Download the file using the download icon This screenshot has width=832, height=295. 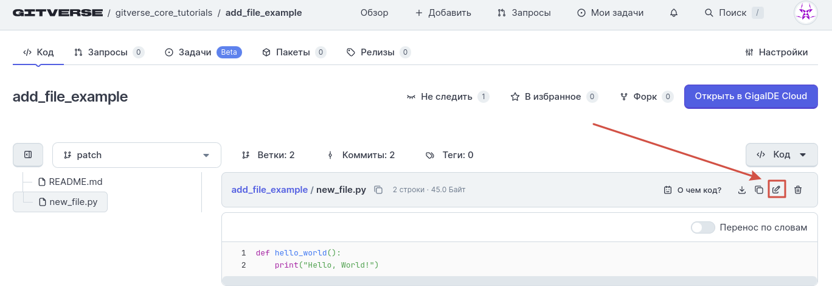coord(741,190)
